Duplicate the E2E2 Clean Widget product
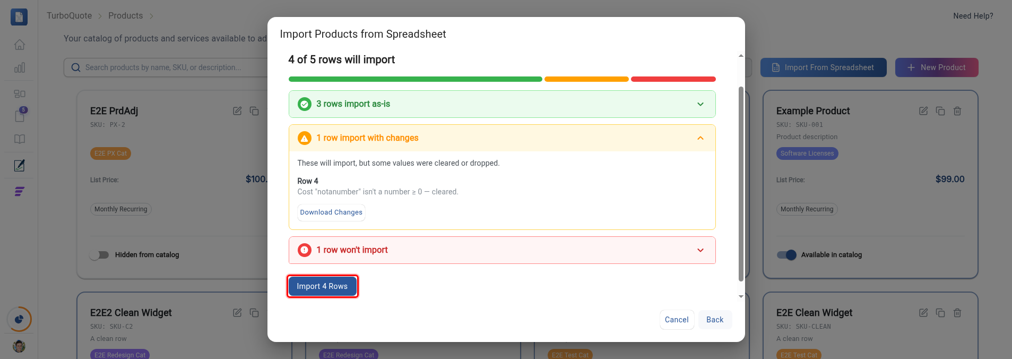This screenshot has width=1012, height=359. [254, 313]
